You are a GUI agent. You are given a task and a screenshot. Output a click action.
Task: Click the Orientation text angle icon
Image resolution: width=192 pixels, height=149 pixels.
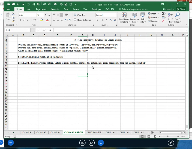coord(67,15)
